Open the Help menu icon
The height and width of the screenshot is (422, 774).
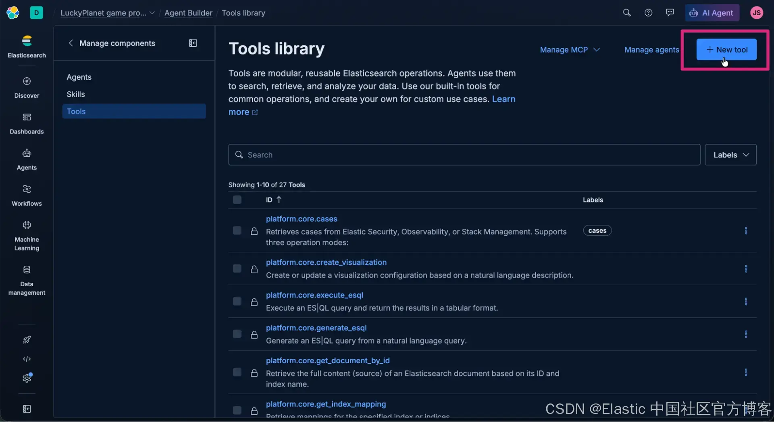click(648, 12)
